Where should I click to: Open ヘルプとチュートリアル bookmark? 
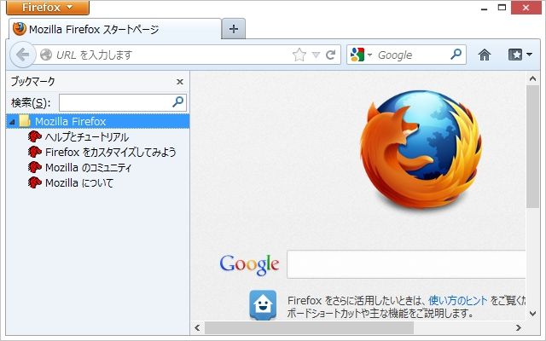click(x=87, y=136)
